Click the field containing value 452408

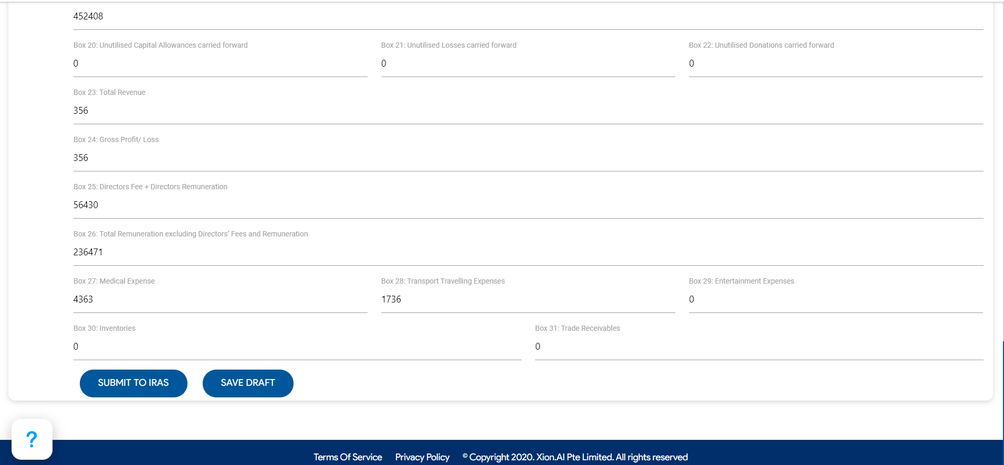point(528,16)
